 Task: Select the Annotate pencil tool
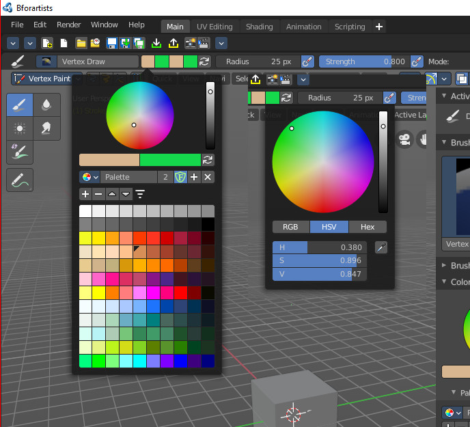(x=20, y=180)
